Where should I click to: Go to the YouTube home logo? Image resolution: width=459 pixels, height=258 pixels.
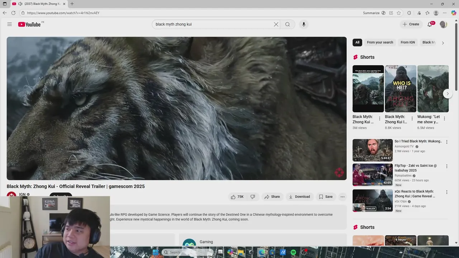point(29,24)
